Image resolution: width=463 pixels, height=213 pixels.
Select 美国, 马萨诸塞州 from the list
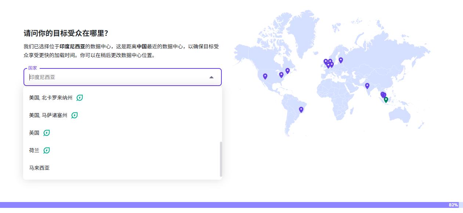coord(48,115)
